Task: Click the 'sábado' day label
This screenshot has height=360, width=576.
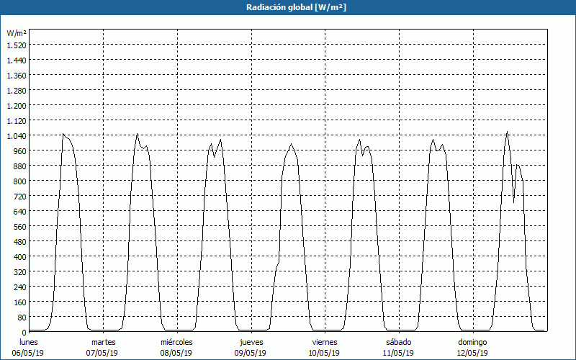Action: 399,342
